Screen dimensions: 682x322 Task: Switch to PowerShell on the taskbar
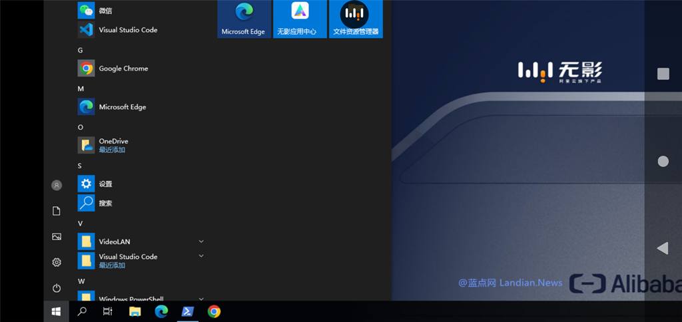(187, 311)
